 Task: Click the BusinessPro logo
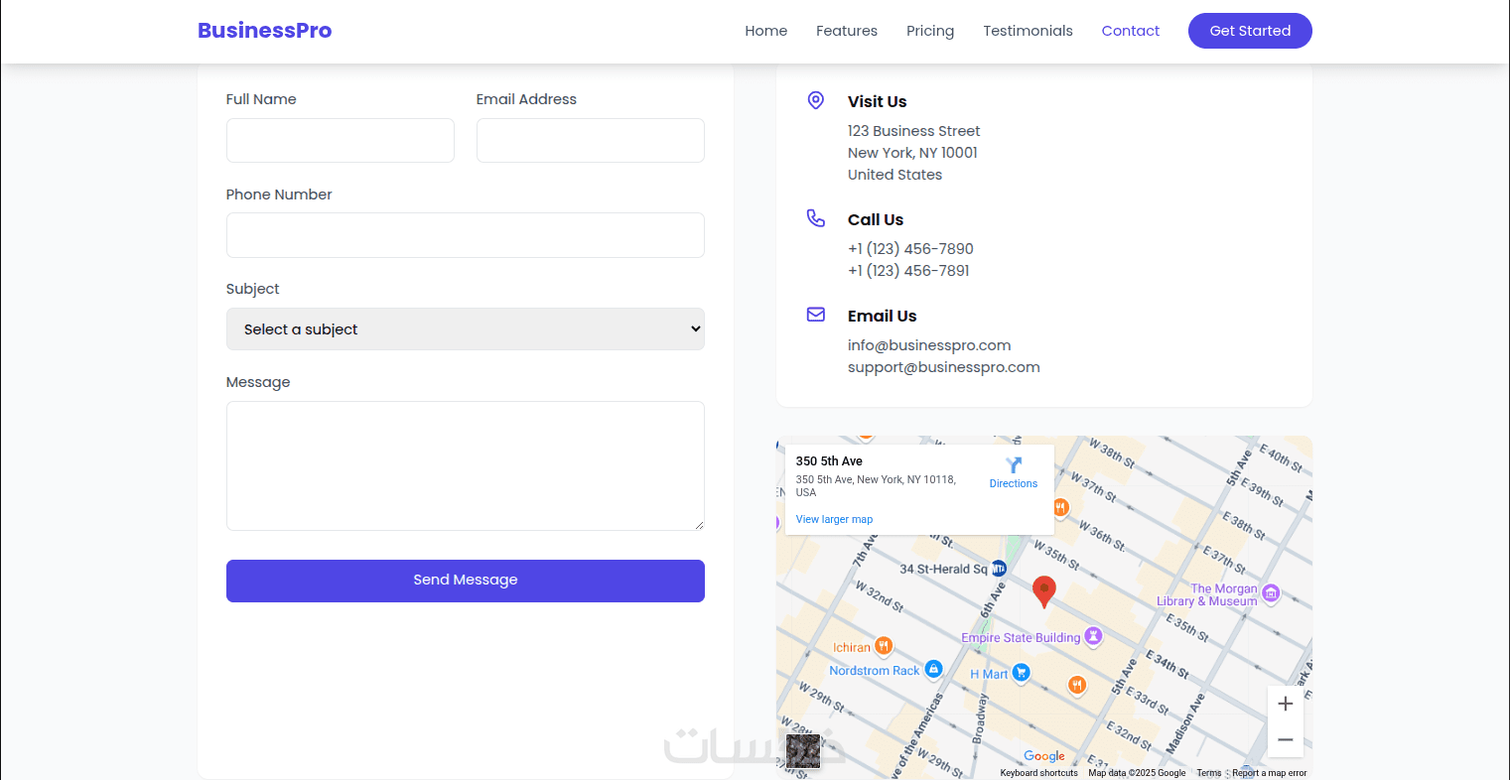[x=264, y=31]
